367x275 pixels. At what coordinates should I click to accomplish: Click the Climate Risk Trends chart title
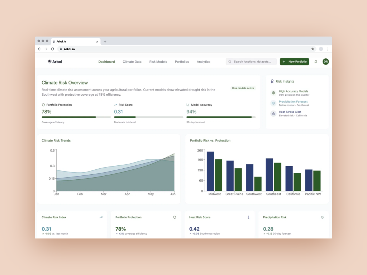tap(56, 140)
